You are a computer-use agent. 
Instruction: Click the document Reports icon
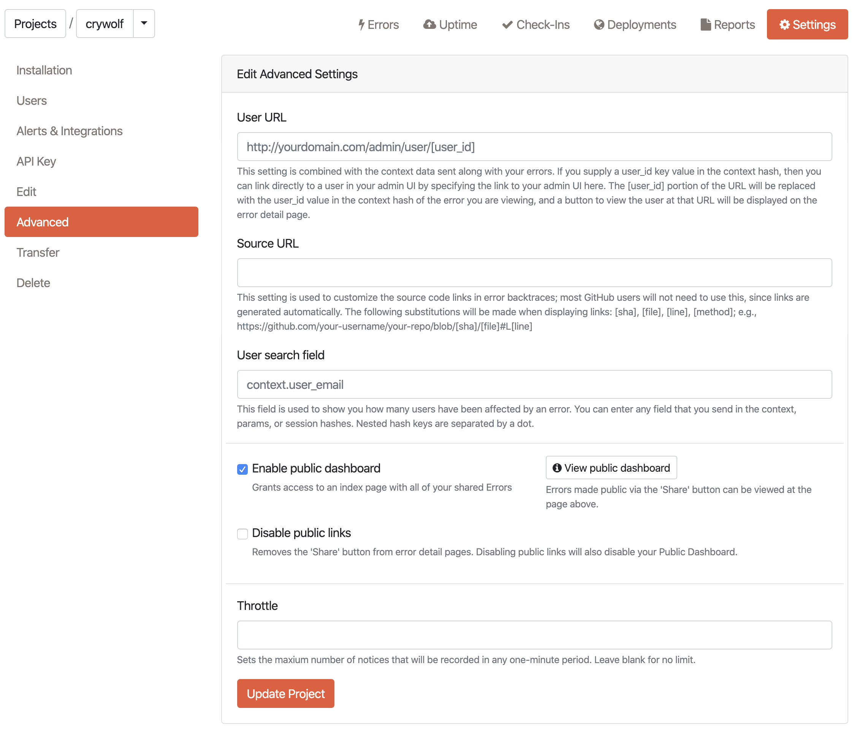tap(705, 25)
